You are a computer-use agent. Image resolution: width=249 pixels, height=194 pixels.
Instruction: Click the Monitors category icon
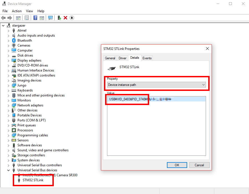14,100
